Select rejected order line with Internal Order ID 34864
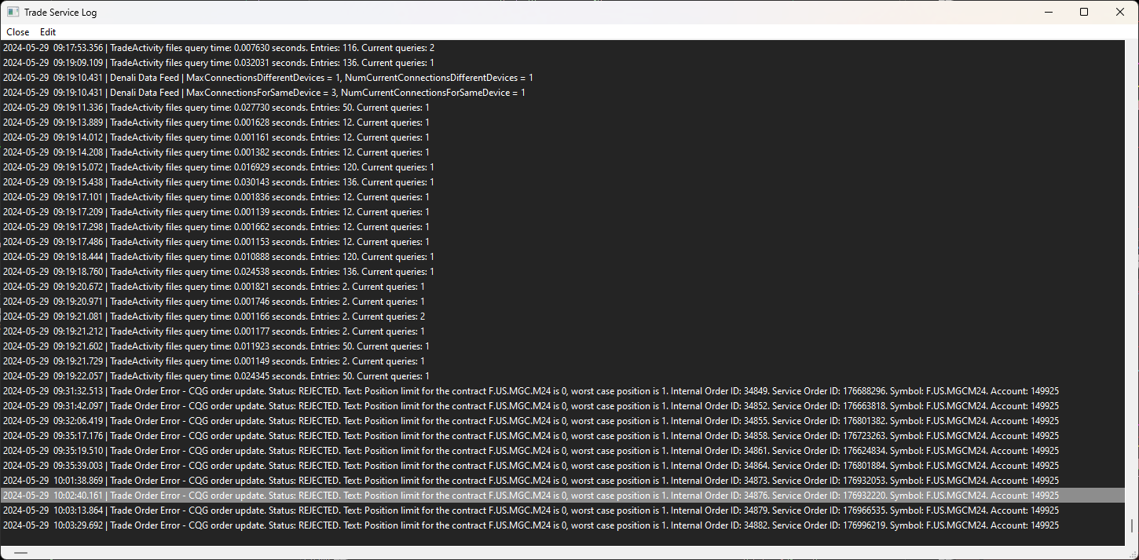This screenshot has width=1139, height=560. click(562, 466)
